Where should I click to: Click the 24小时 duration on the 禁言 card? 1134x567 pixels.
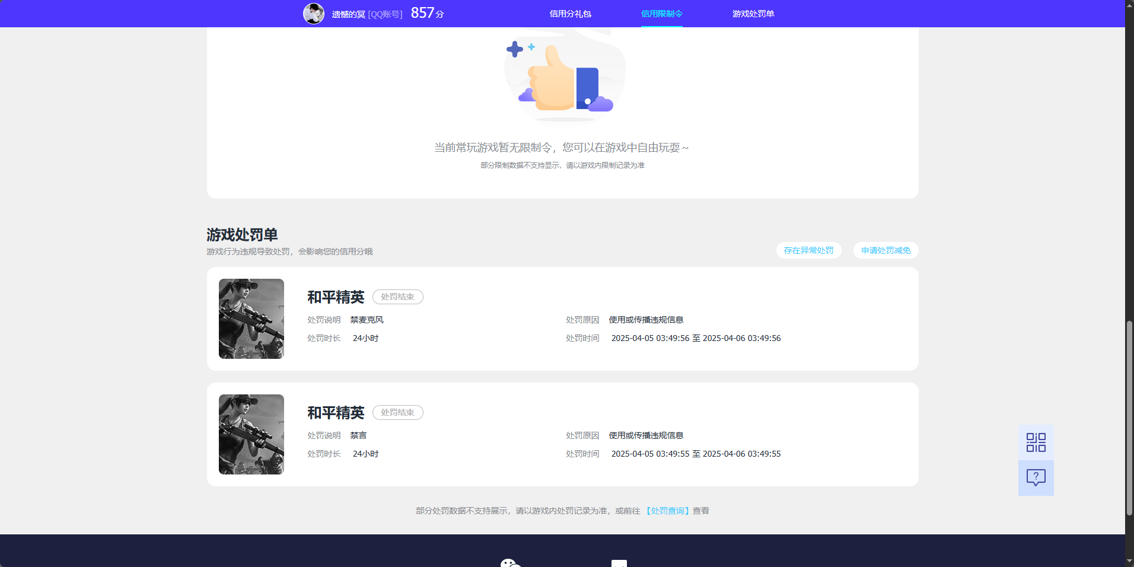click(366, 454)
